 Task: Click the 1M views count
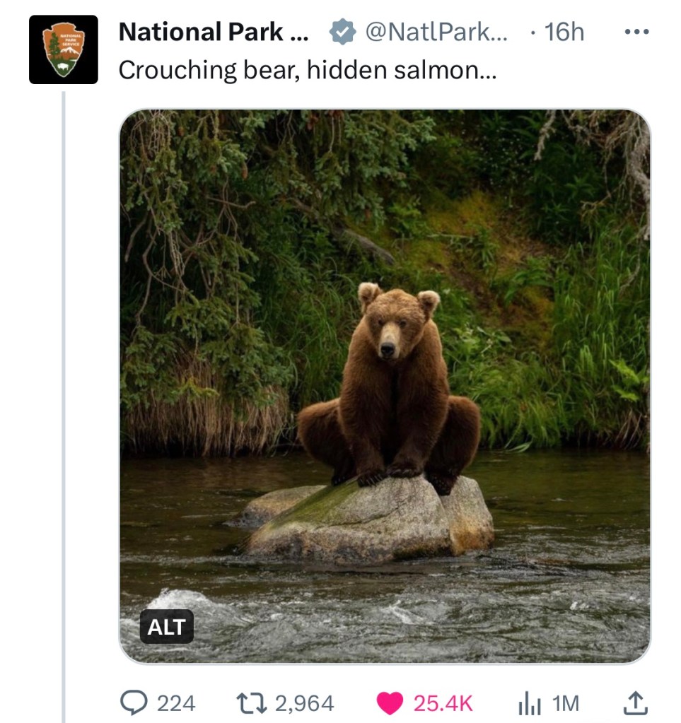point(566,703)
